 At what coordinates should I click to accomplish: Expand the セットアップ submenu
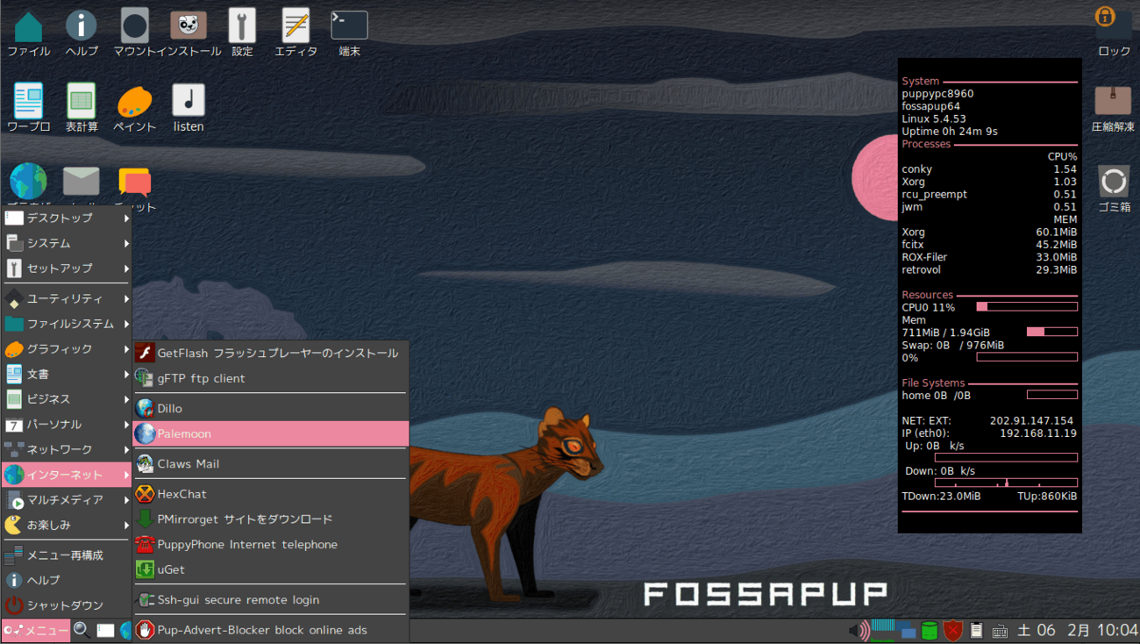(x=67, y=268)
